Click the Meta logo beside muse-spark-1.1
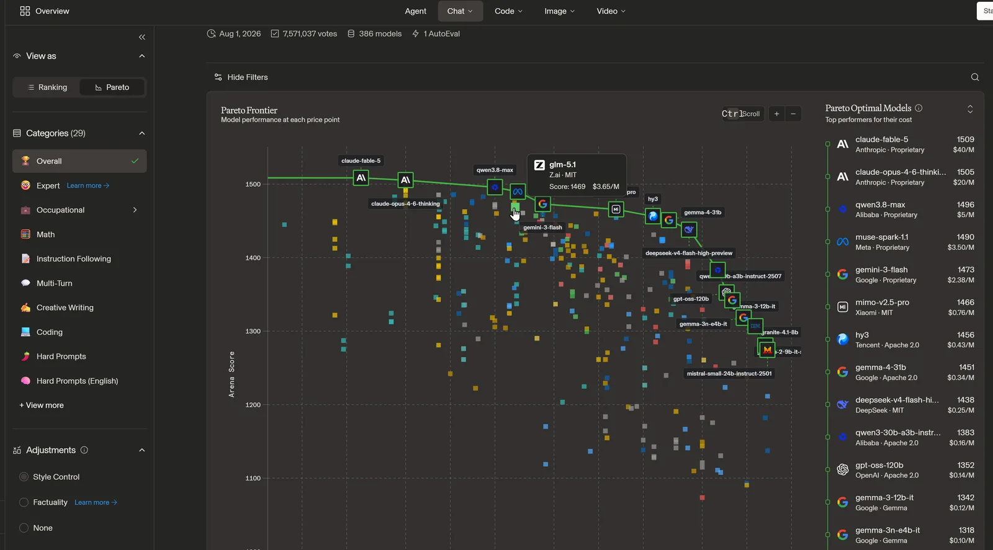The height and width of the screenshot is (550, 993). pos(843,242)
